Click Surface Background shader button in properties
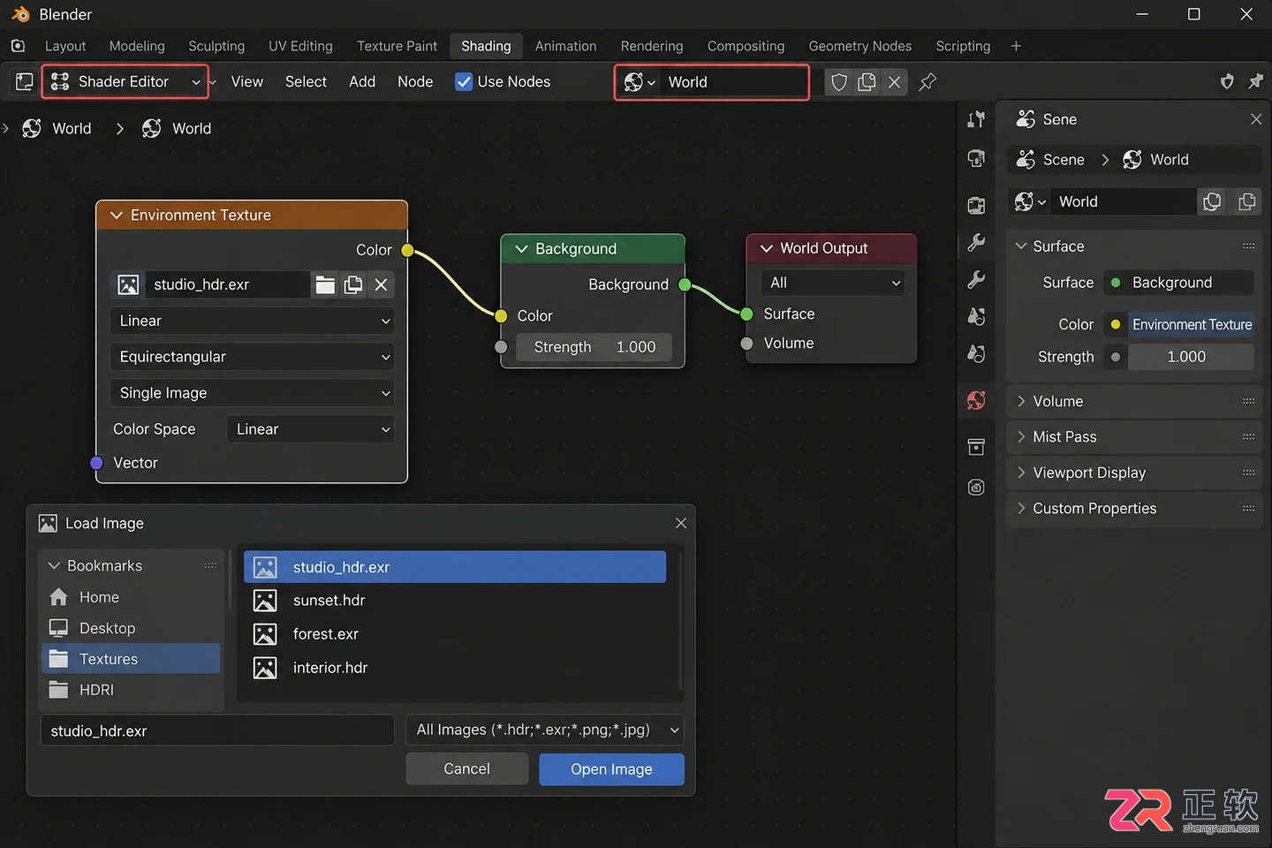The width and height of the screenshot is (1272, 848). click(x=1178, y=283)
